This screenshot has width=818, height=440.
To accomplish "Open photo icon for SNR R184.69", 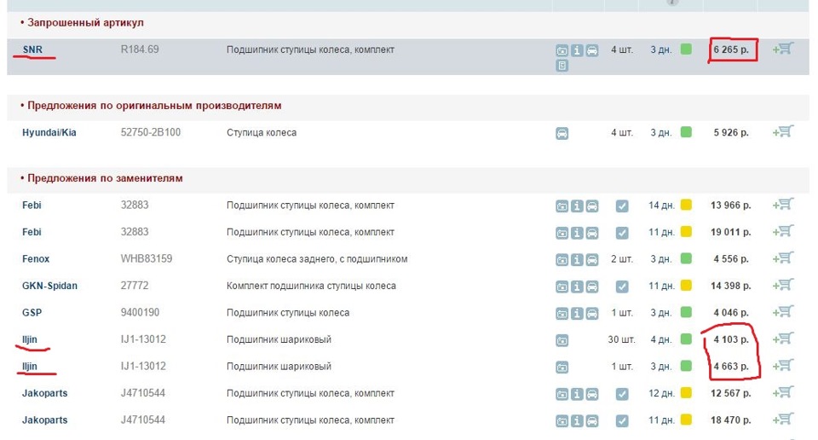I will pyautogui.click(x=562, y=50).
